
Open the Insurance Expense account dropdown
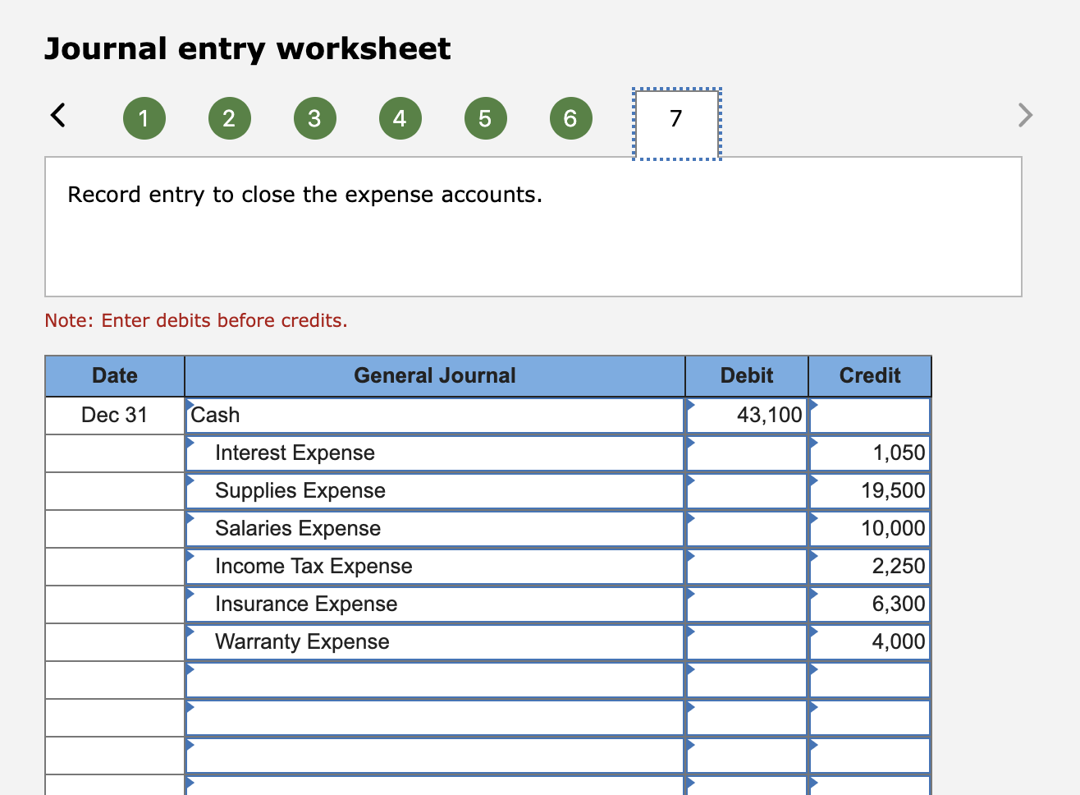[435, 604]
